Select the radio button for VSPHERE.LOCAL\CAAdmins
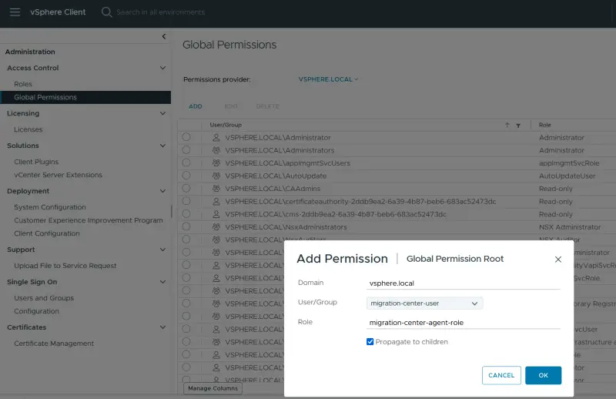Viewport: 616px width, 399px height. tap(186, 188)
